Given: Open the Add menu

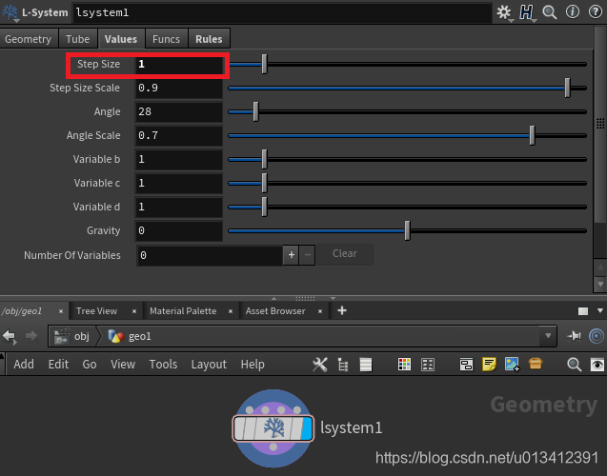Looking at the screenshot, I should click(24, 365).
